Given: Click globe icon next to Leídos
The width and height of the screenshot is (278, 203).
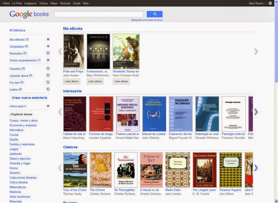Looking at the screenshot, I should pos(48,89).
